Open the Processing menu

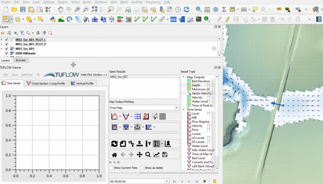click(x=153, y=2)
